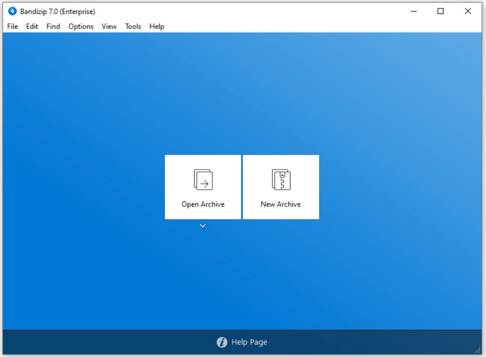Image resolution: width=486 pixels, height=357 pixels.
Task: Expand the recent archives chevron below Open Archive
Action: point(203,226)
